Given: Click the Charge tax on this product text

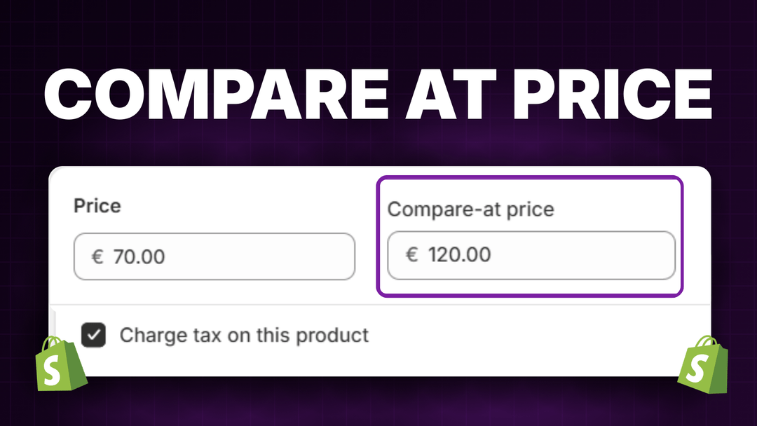Looking at the screenshot, I should 244,335.
